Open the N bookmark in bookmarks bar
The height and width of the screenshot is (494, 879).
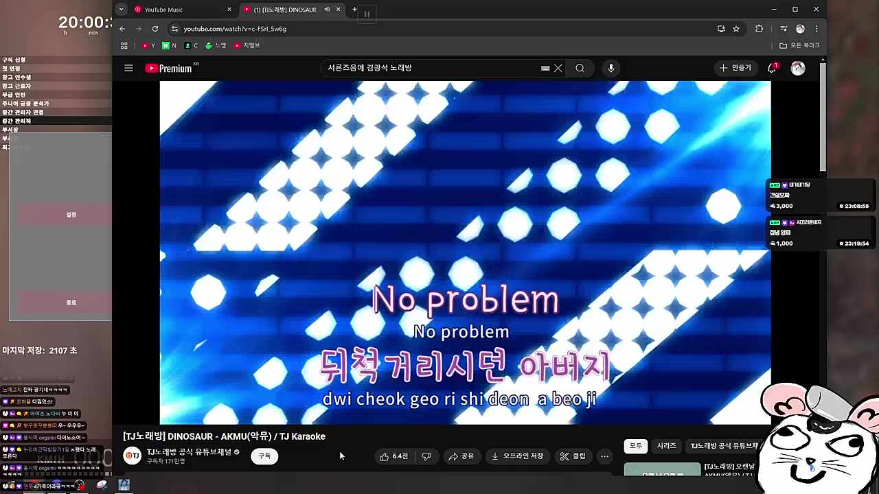point(170,45)
